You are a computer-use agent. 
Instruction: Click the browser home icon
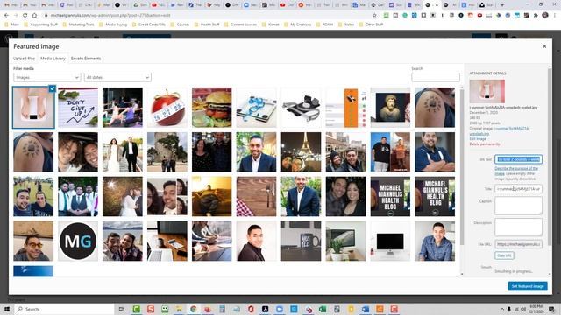point(34,16)
